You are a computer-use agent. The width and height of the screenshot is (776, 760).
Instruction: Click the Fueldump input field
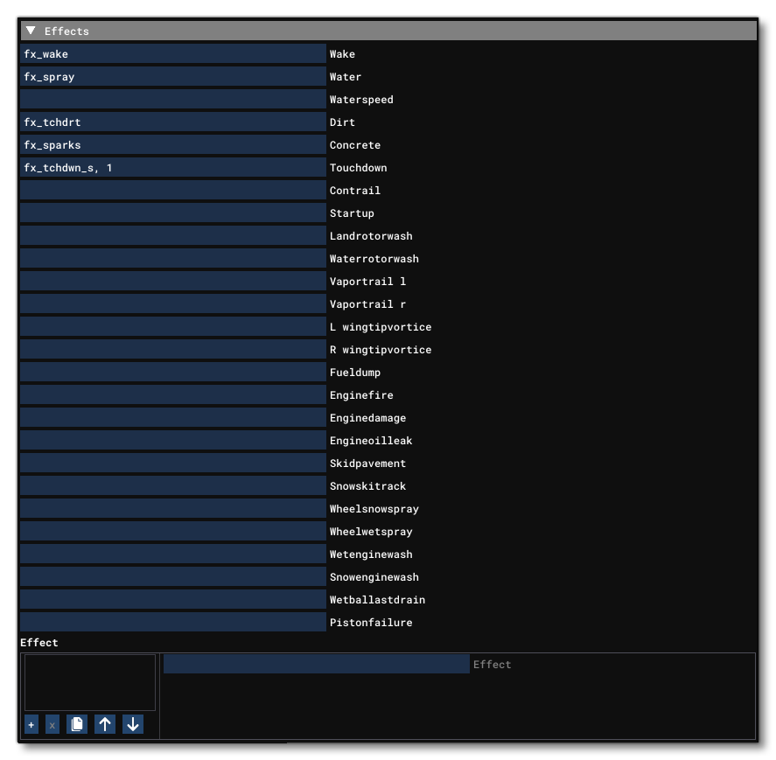[172, 372]
